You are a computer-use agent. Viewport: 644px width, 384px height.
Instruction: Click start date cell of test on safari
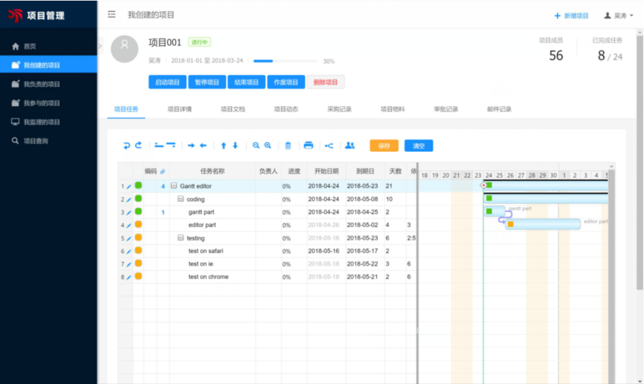(x=323, y=251)
